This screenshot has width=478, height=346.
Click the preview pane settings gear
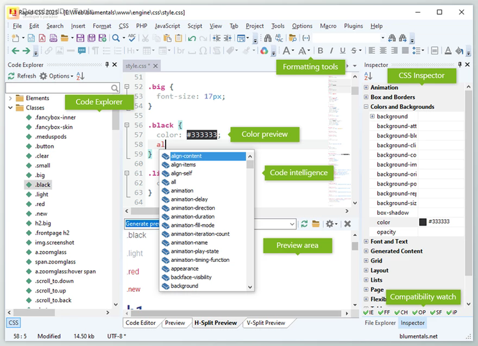330,224
